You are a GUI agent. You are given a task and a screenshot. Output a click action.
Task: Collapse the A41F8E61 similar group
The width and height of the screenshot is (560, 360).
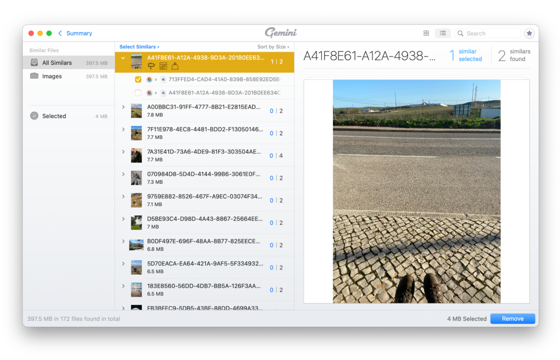(123, 58)
